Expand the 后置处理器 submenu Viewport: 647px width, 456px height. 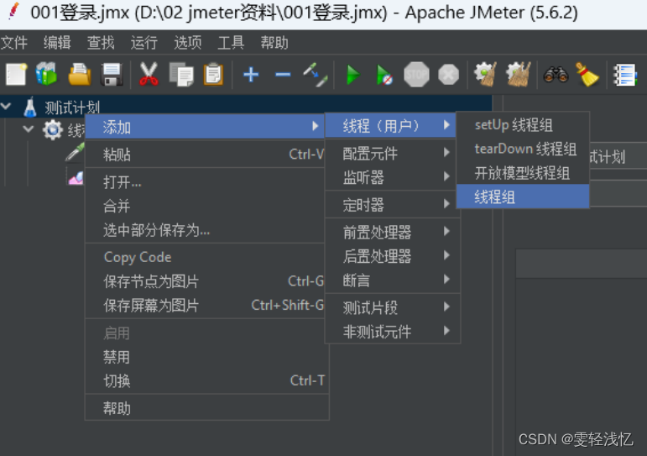click(393, 256)
